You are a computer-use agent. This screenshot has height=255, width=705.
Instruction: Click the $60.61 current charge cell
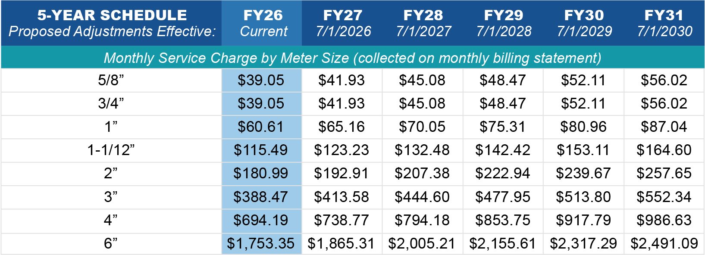261,127
